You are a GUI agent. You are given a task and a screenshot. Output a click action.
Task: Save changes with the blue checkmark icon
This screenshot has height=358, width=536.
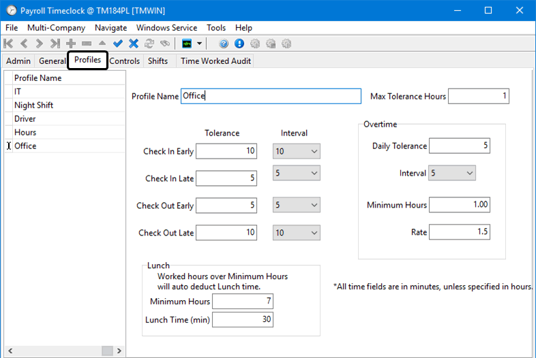[x=118, y=44]
